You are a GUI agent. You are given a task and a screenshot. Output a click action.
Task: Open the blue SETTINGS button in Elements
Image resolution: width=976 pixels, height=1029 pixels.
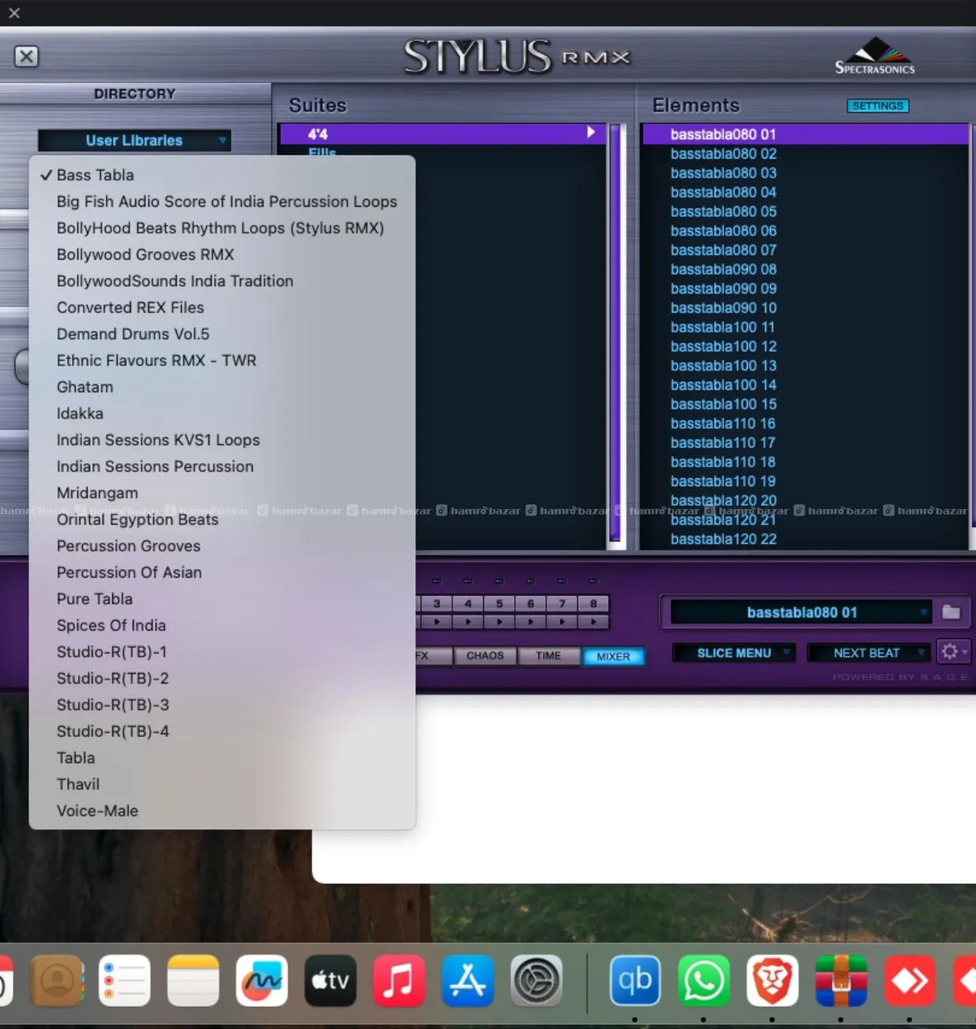877,106
